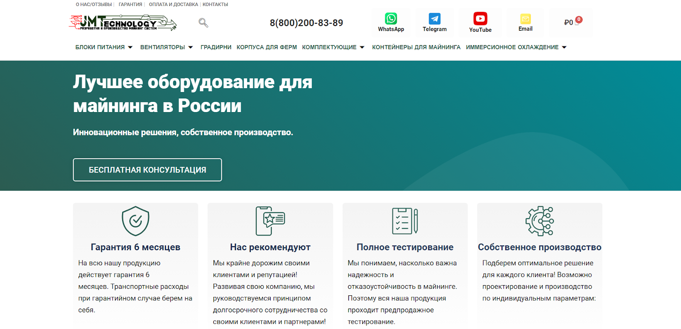681x329 pixels.
Task: Click the WhatsApp text label
Action: (391, 29)
